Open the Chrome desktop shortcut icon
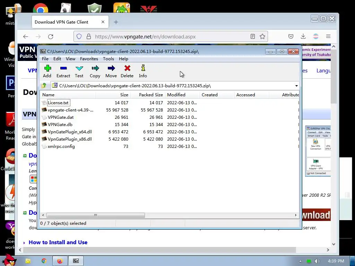 click(41, 9)
